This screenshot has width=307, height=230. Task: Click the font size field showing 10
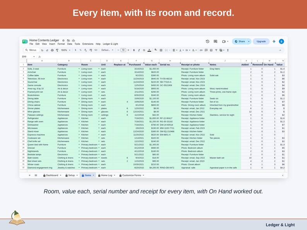click(123, 50)
